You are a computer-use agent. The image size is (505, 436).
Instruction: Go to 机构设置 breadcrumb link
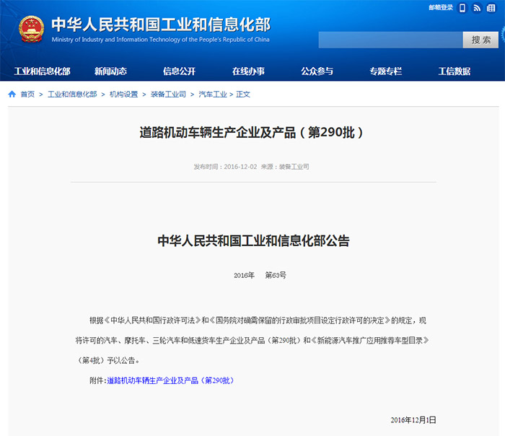pyautogui.click(x=123, y=94)
